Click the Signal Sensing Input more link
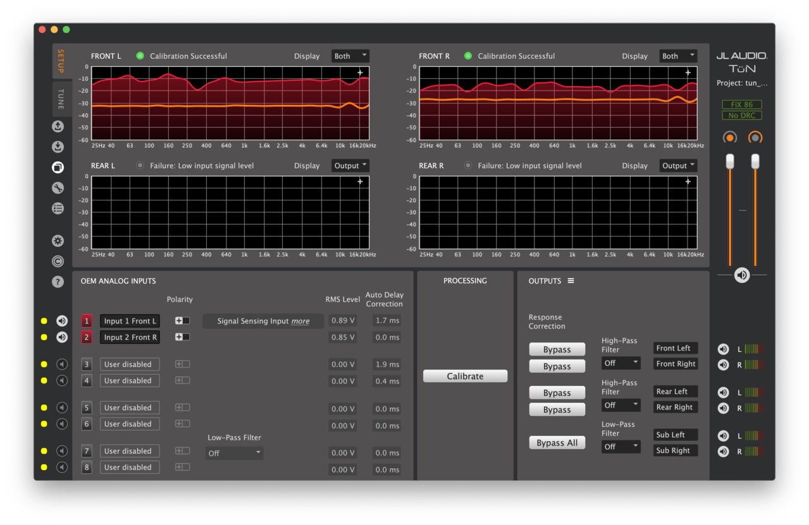The image size is (809, 525). (x=300, y=321)
